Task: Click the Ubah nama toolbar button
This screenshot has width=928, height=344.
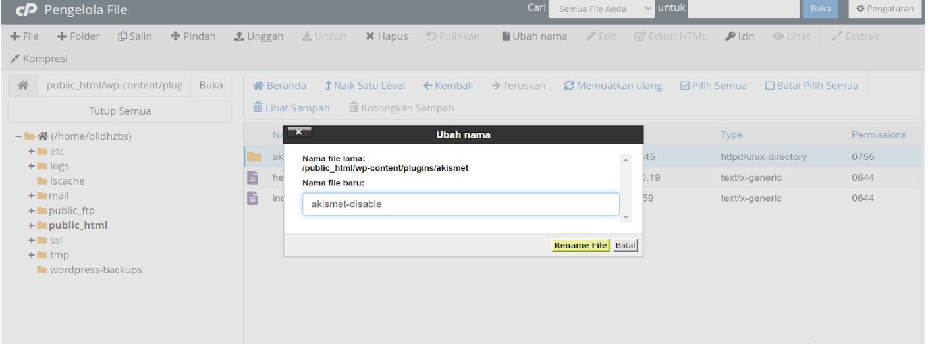Action: tap(535, 35)
